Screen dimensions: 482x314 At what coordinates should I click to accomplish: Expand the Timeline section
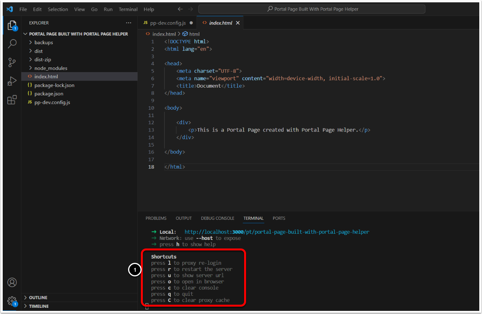[38, 306]
